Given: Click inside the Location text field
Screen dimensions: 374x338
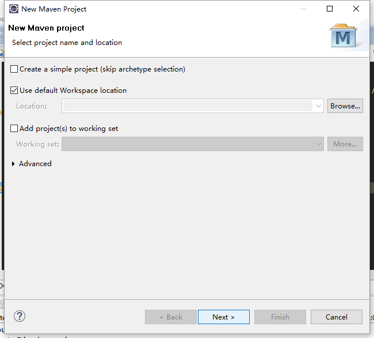Looking at the screenshot, I should point(188,106).
